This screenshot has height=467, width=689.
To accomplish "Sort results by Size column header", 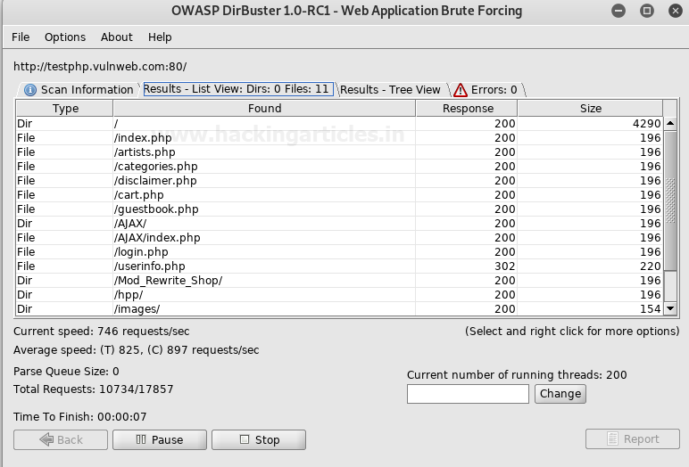I will click(590, 109).
